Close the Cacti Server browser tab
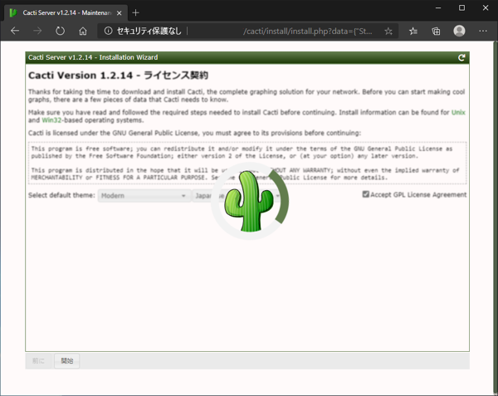Screen dimensions: 498x396 (x=119, y=13)
